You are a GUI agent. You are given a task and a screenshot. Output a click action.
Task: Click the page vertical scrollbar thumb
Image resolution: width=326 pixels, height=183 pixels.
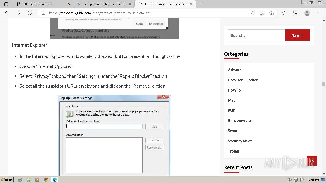point(324,84)
